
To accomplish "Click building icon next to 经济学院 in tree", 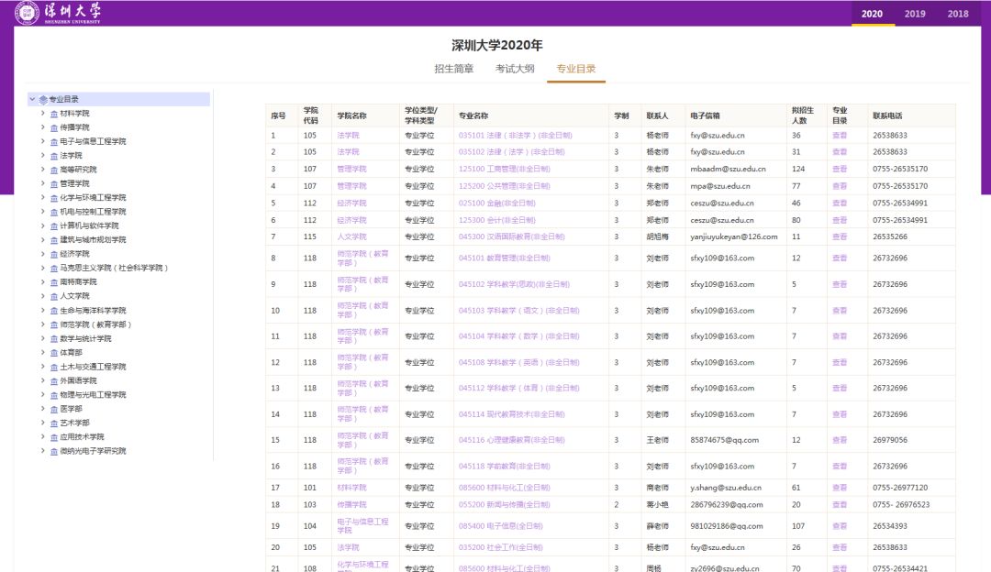I will point(54,254).
